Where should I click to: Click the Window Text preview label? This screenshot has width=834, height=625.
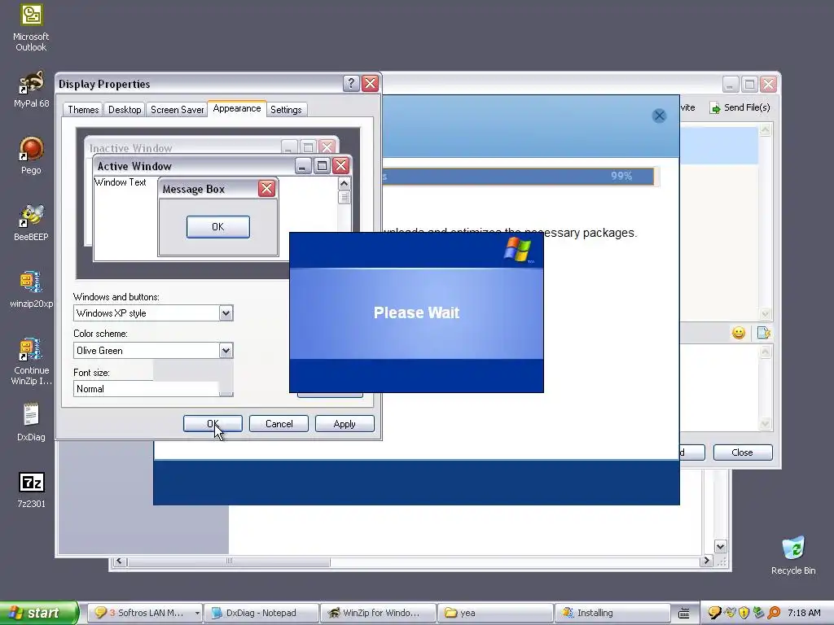[121, 182]
